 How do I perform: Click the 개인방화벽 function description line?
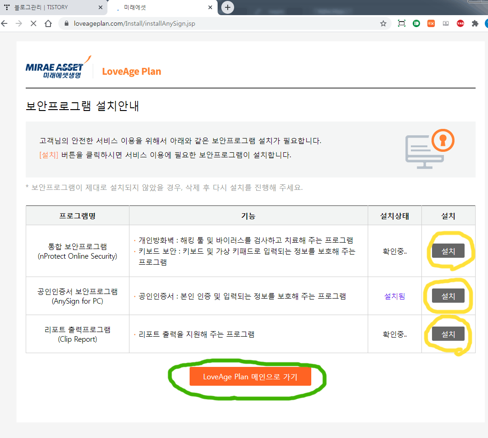246,240
